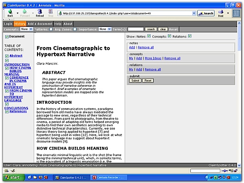The image size is (244, 183).
Task: Toggle the Document checkbox in sidebar
Action: point(7,37)
